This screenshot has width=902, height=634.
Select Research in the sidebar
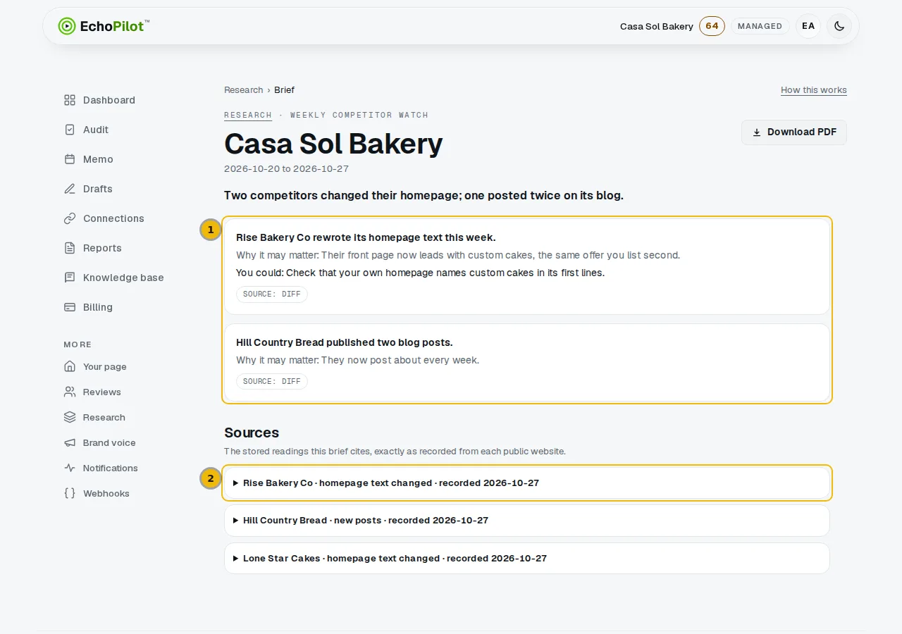pos(104,417)
